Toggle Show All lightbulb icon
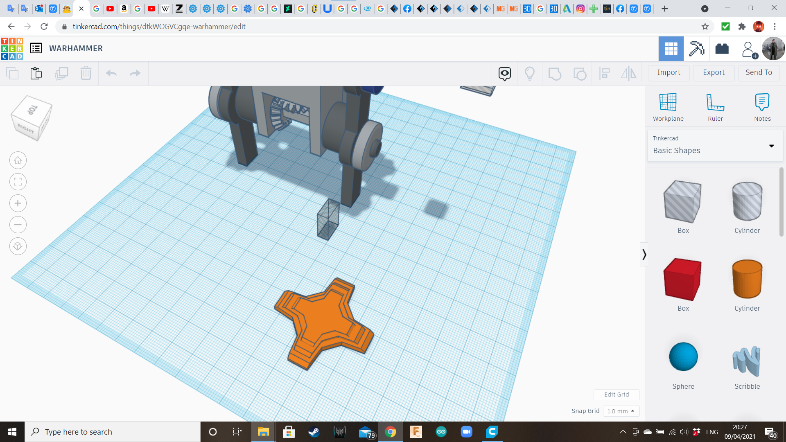 (x=530, y=73)
